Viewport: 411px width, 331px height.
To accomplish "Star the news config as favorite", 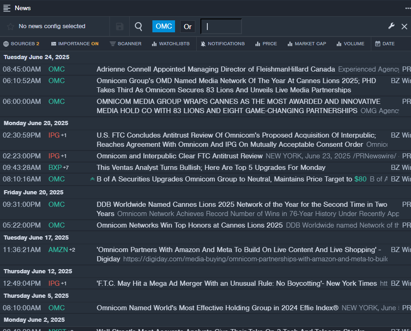I will (11, 26).
